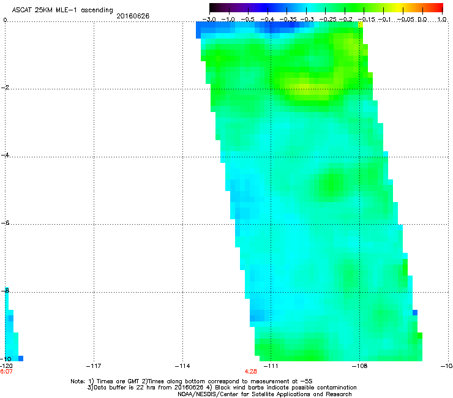Click the colorbar label -0.35
Image resolution: width=453 pixels, height=398 pixels.
tap(286, 20)
